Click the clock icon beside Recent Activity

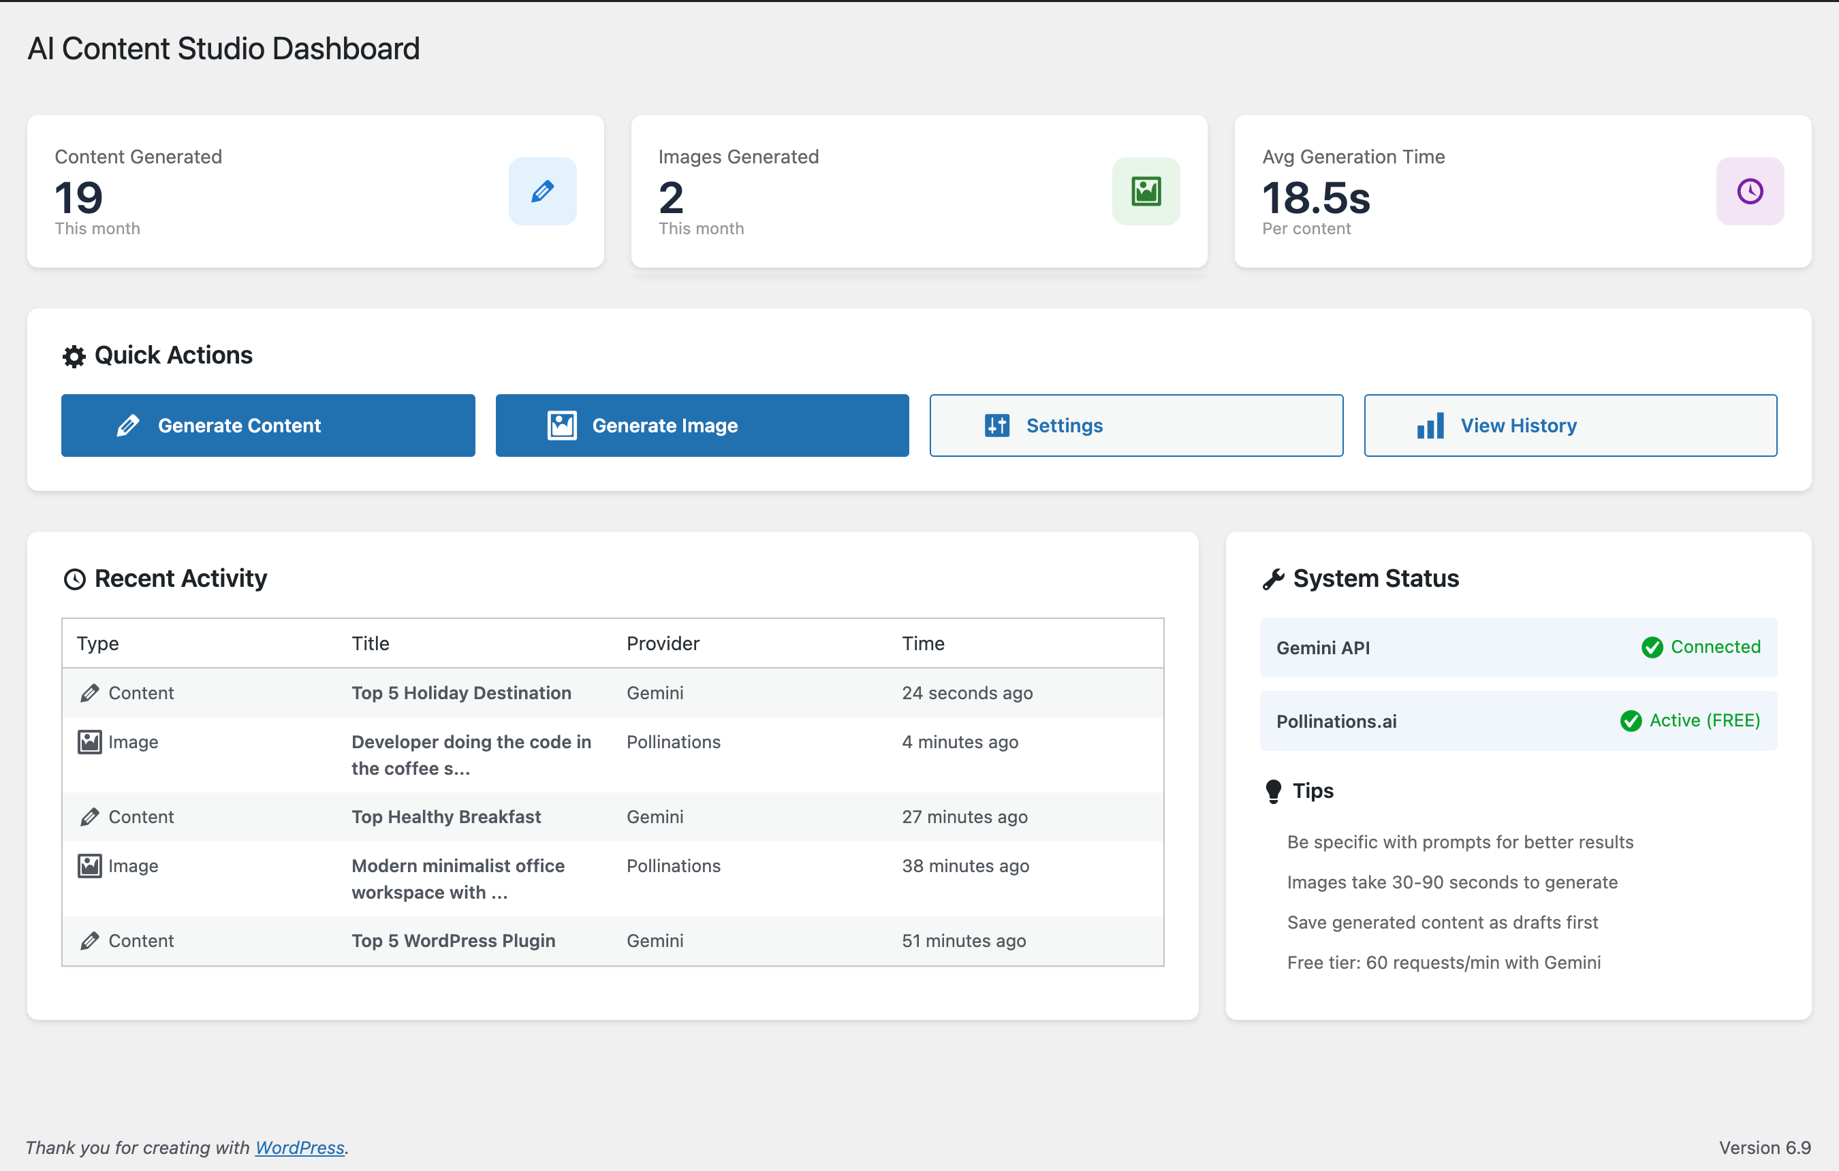pyautogui.click(x=74, y=579)
